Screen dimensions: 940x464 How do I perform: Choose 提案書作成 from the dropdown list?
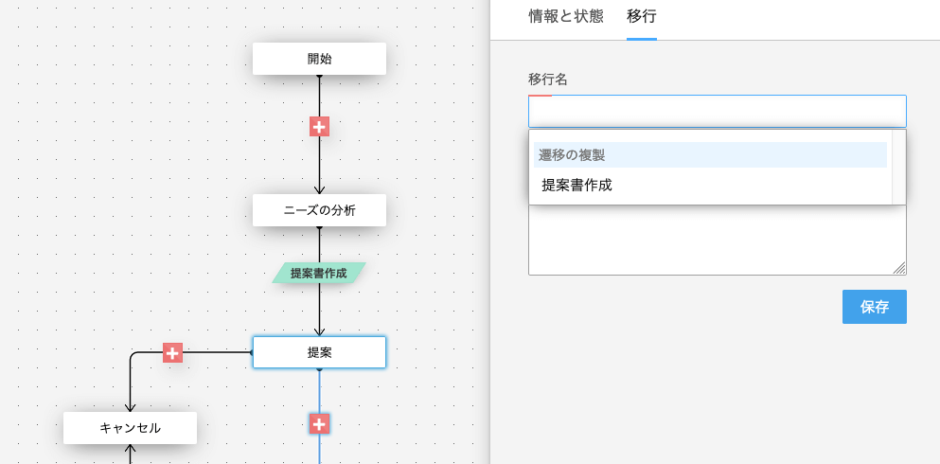point(710,186)
